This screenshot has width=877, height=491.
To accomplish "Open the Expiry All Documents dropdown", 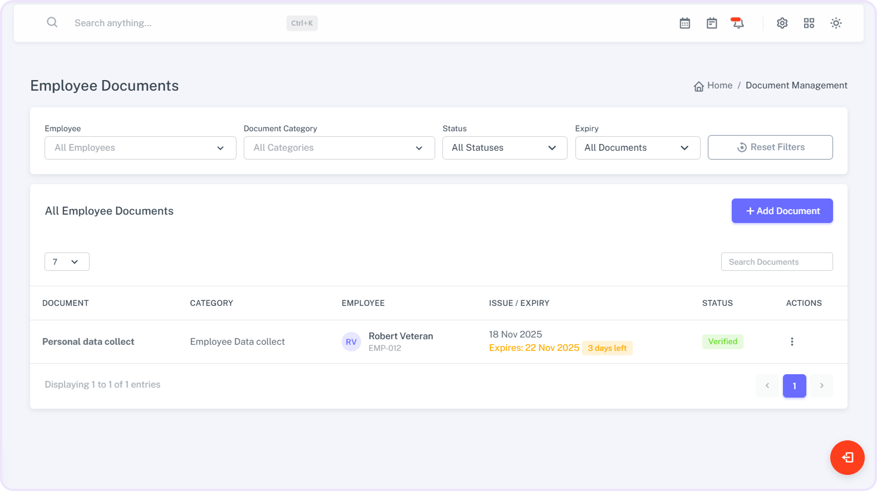I will tap(637, 148).
